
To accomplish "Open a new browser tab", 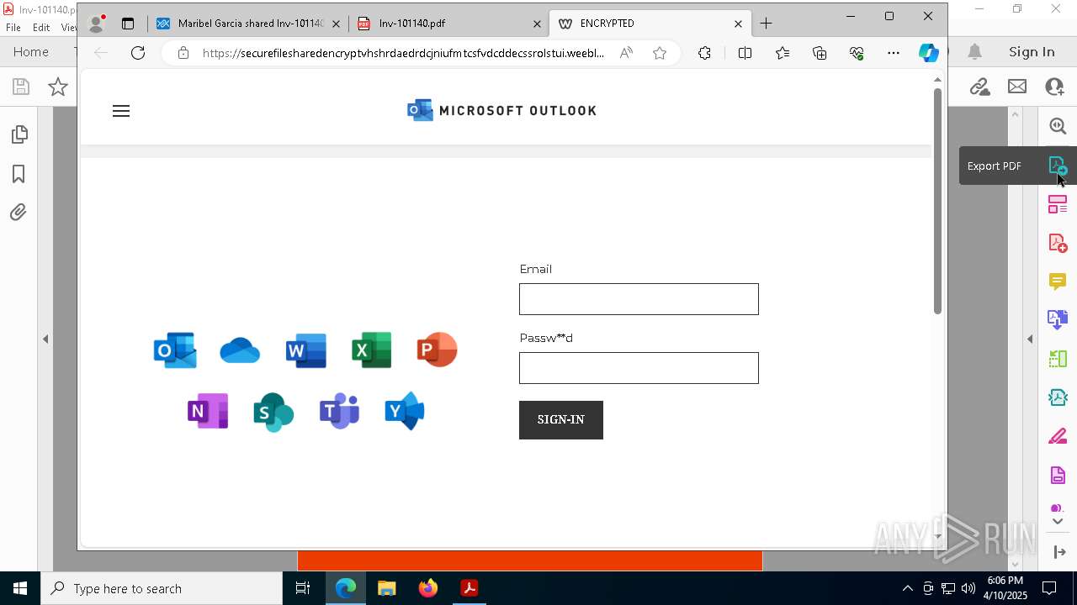I will point(766,24).
